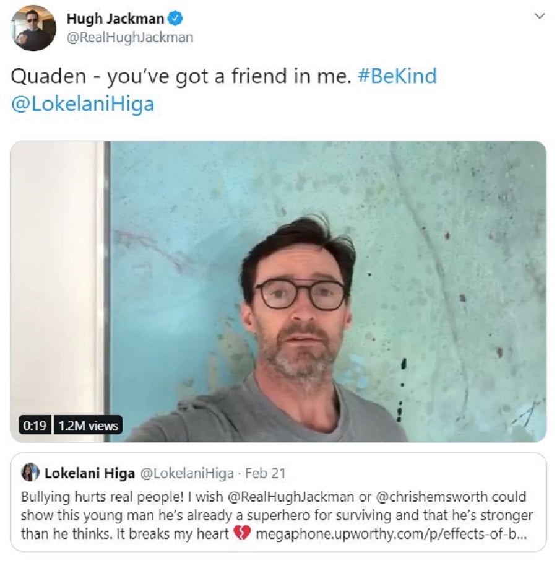Screen dimensions: 557x568
Task: Open Lokelani Higa's small avatar in the quoted tweet
Action: point(30,473)
